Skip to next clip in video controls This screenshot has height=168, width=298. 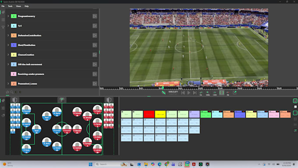195,93
